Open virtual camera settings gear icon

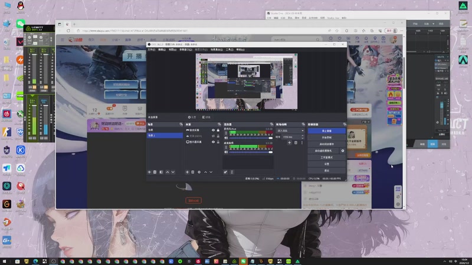click(x=343, y=151)
